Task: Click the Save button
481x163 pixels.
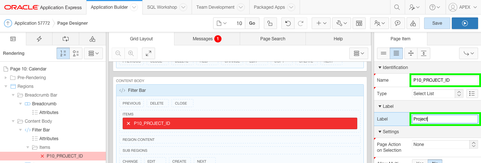Action: point(437,23)
